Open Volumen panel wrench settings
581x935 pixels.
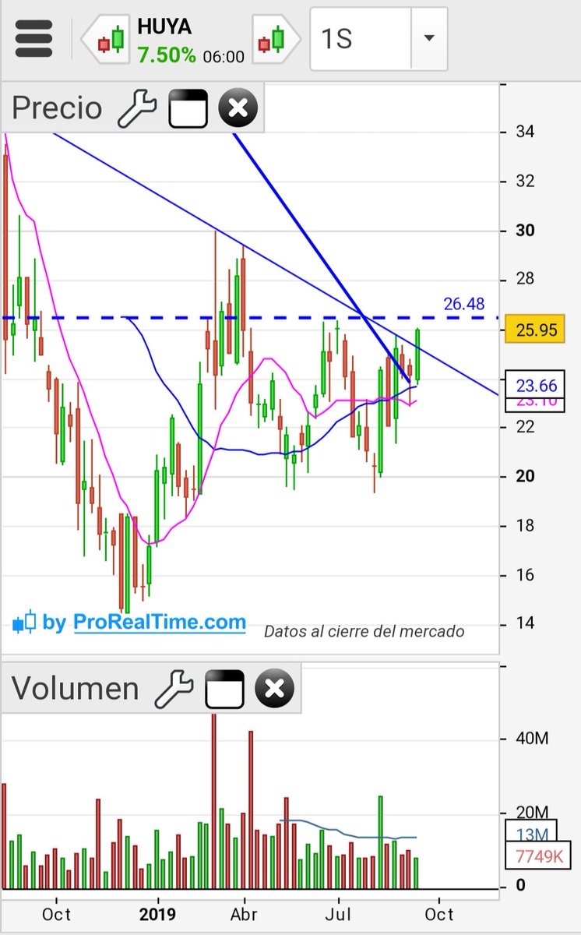[174, 690]
